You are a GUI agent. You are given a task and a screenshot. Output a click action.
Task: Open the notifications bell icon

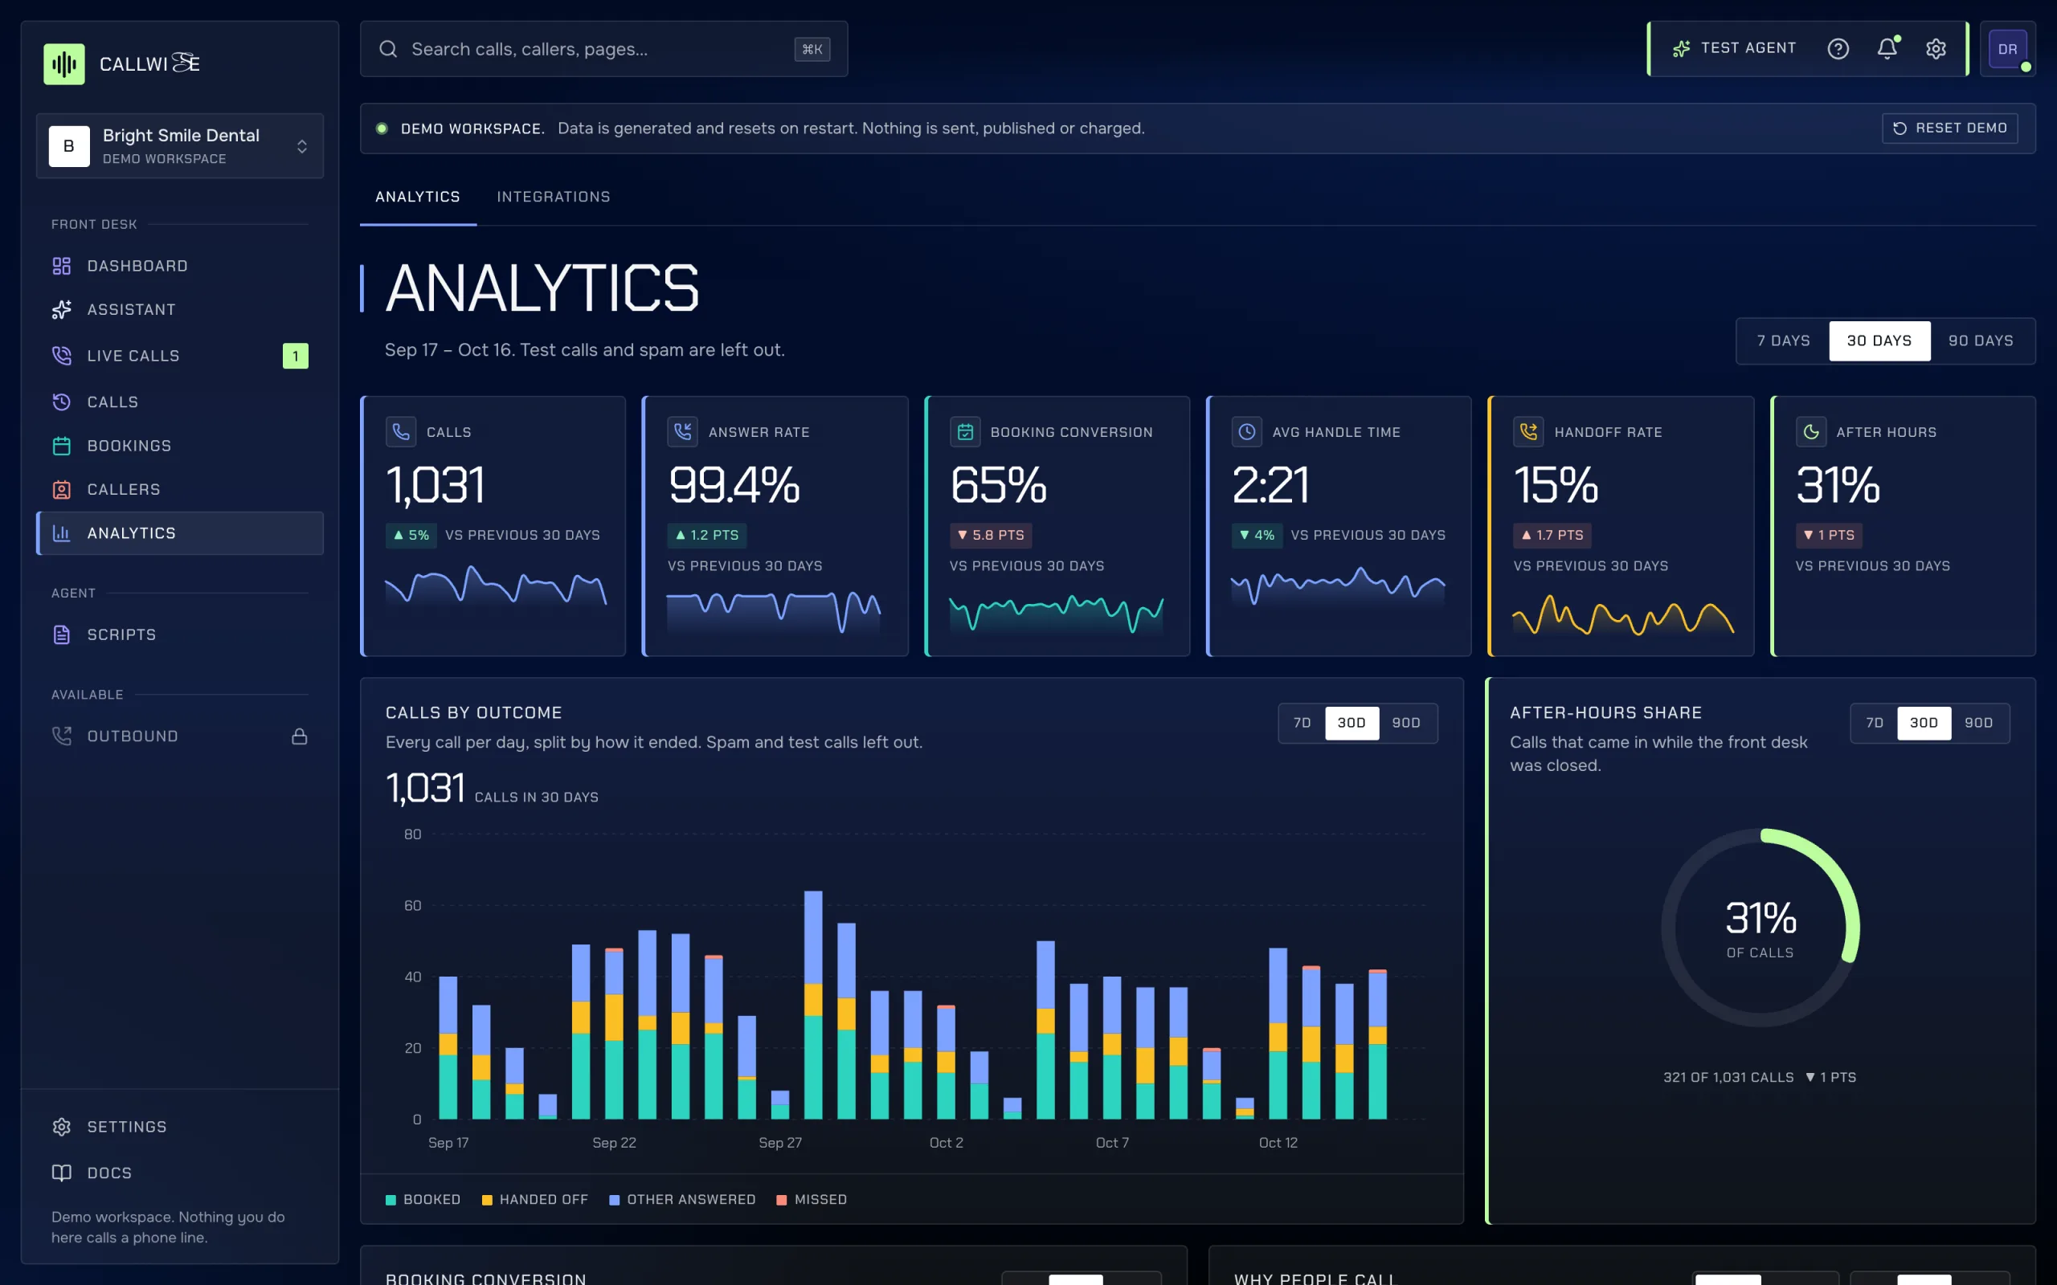pyautogui.click(x=1887, y=48)
